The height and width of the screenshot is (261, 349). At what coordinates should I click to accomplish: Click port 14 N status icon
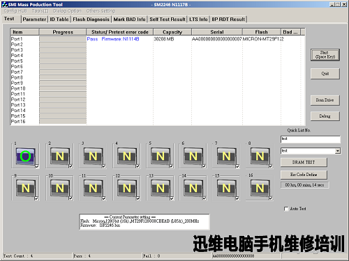[x=193, y=188]
